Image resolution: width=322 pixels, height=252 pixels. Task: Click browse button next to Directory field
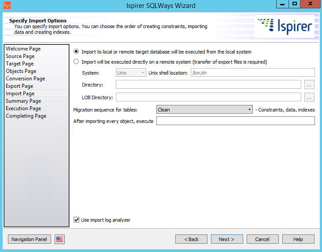(x=309, y=85)
